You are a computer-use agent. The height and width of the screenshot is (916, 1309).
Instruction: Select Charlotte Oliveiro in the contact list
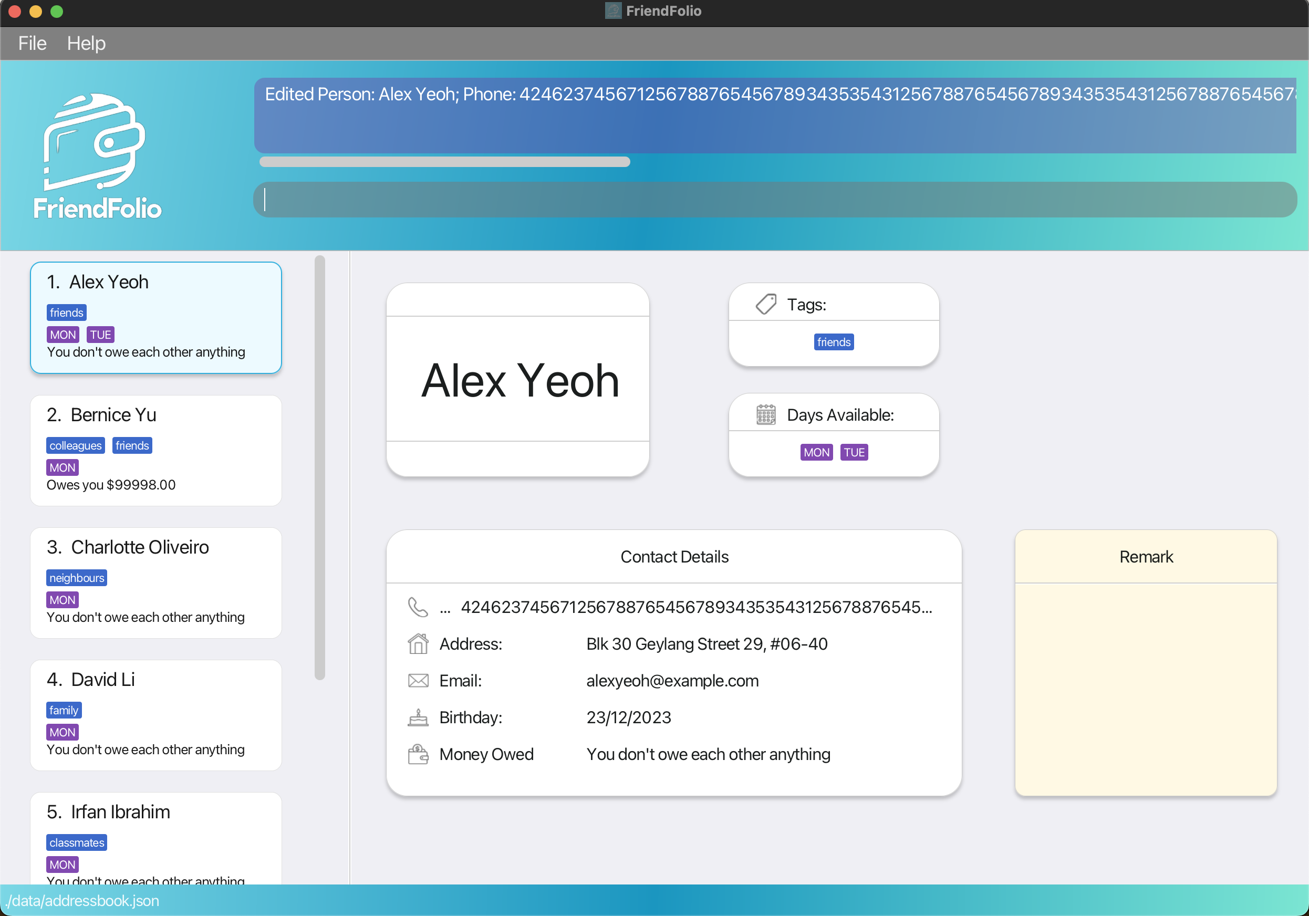[155, 582]
